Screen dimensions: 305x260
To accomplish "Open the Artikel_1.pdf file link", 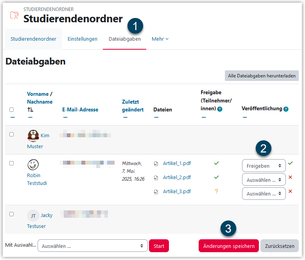I will (177, 163).
